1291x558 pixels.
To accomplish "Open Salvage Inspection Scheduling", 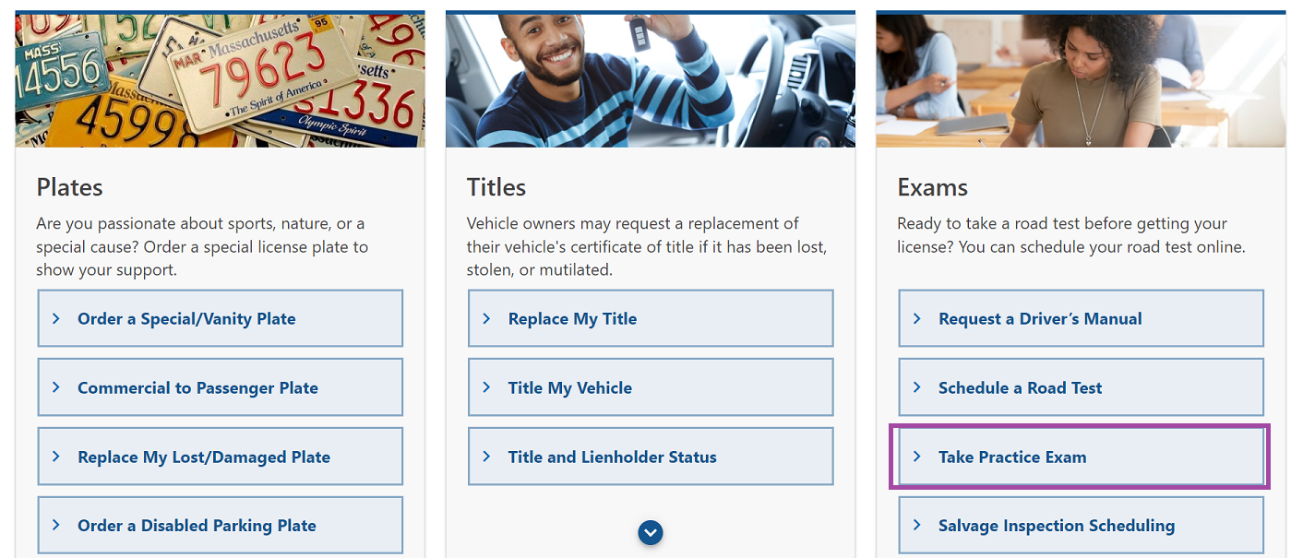I will (1056, 526).
